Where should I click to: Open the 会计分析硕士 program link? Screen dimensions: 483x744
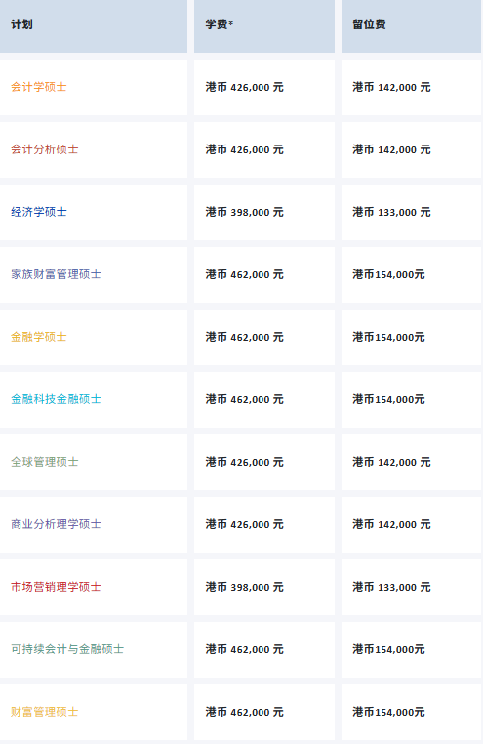pyautogui.click(x=45, y=149)
